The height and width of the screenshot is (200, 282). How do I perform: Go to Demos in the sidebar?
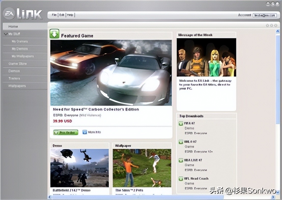[25, 71]
